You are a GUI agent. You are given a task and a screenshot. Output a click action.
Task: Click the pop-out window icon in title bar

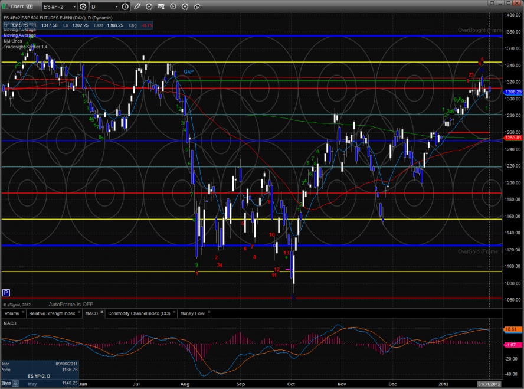click(492, 3)
